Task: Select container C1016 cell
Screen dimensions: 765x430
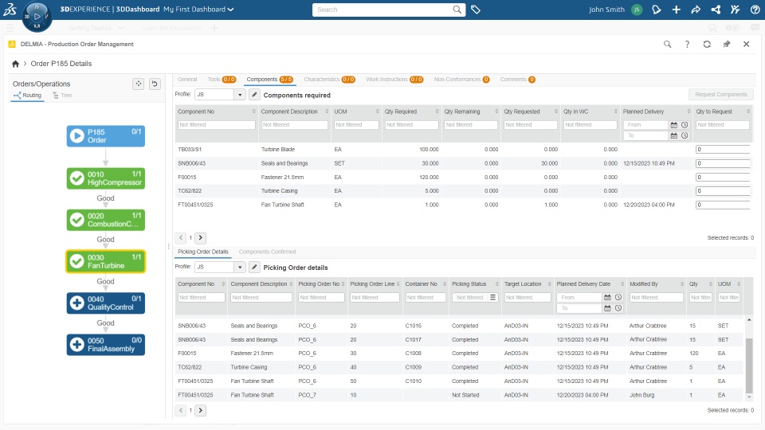Action: point(414,326)
